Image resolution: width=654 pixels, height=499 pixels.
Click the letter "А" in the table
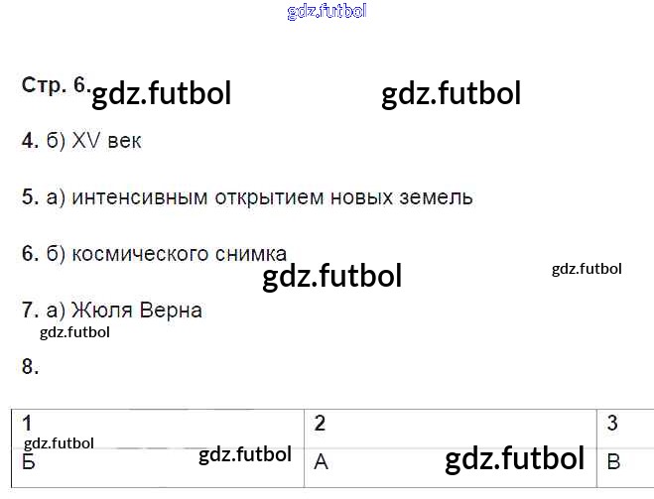click(x=321, y=462)
